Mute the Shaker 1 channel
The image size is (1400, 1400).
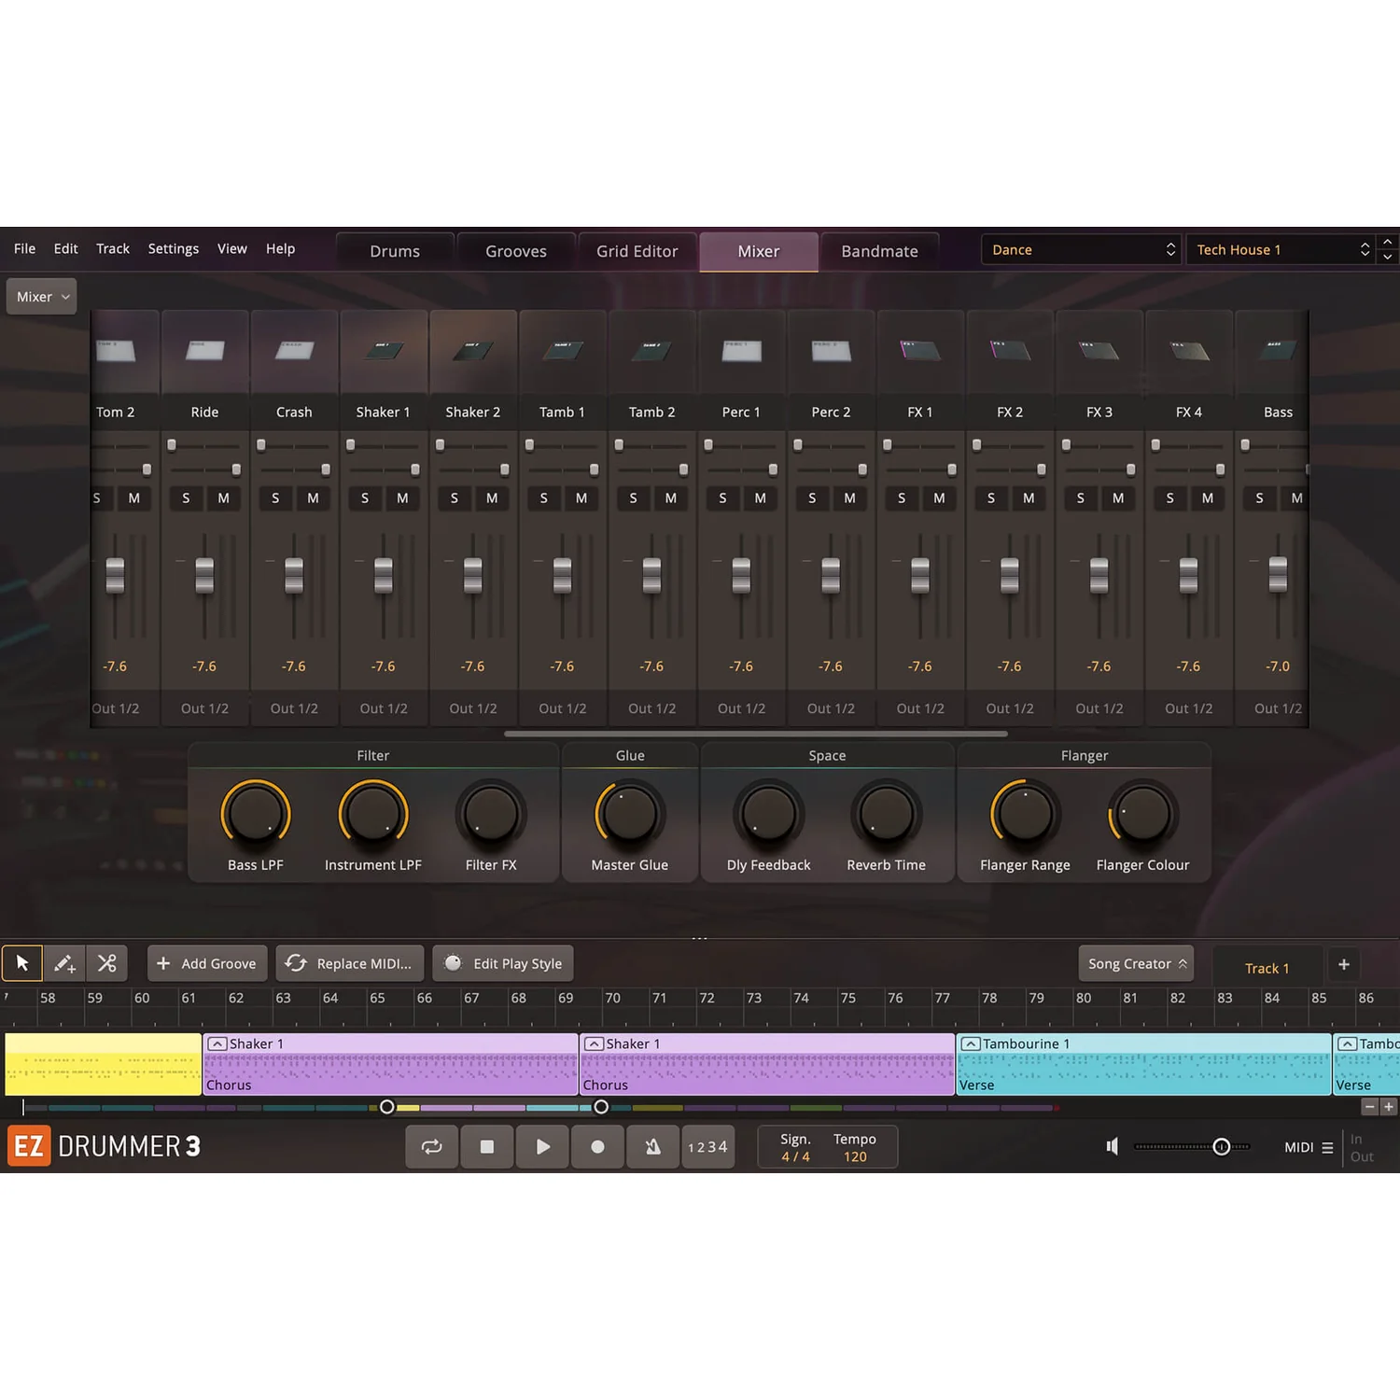[x=402, y=498]
